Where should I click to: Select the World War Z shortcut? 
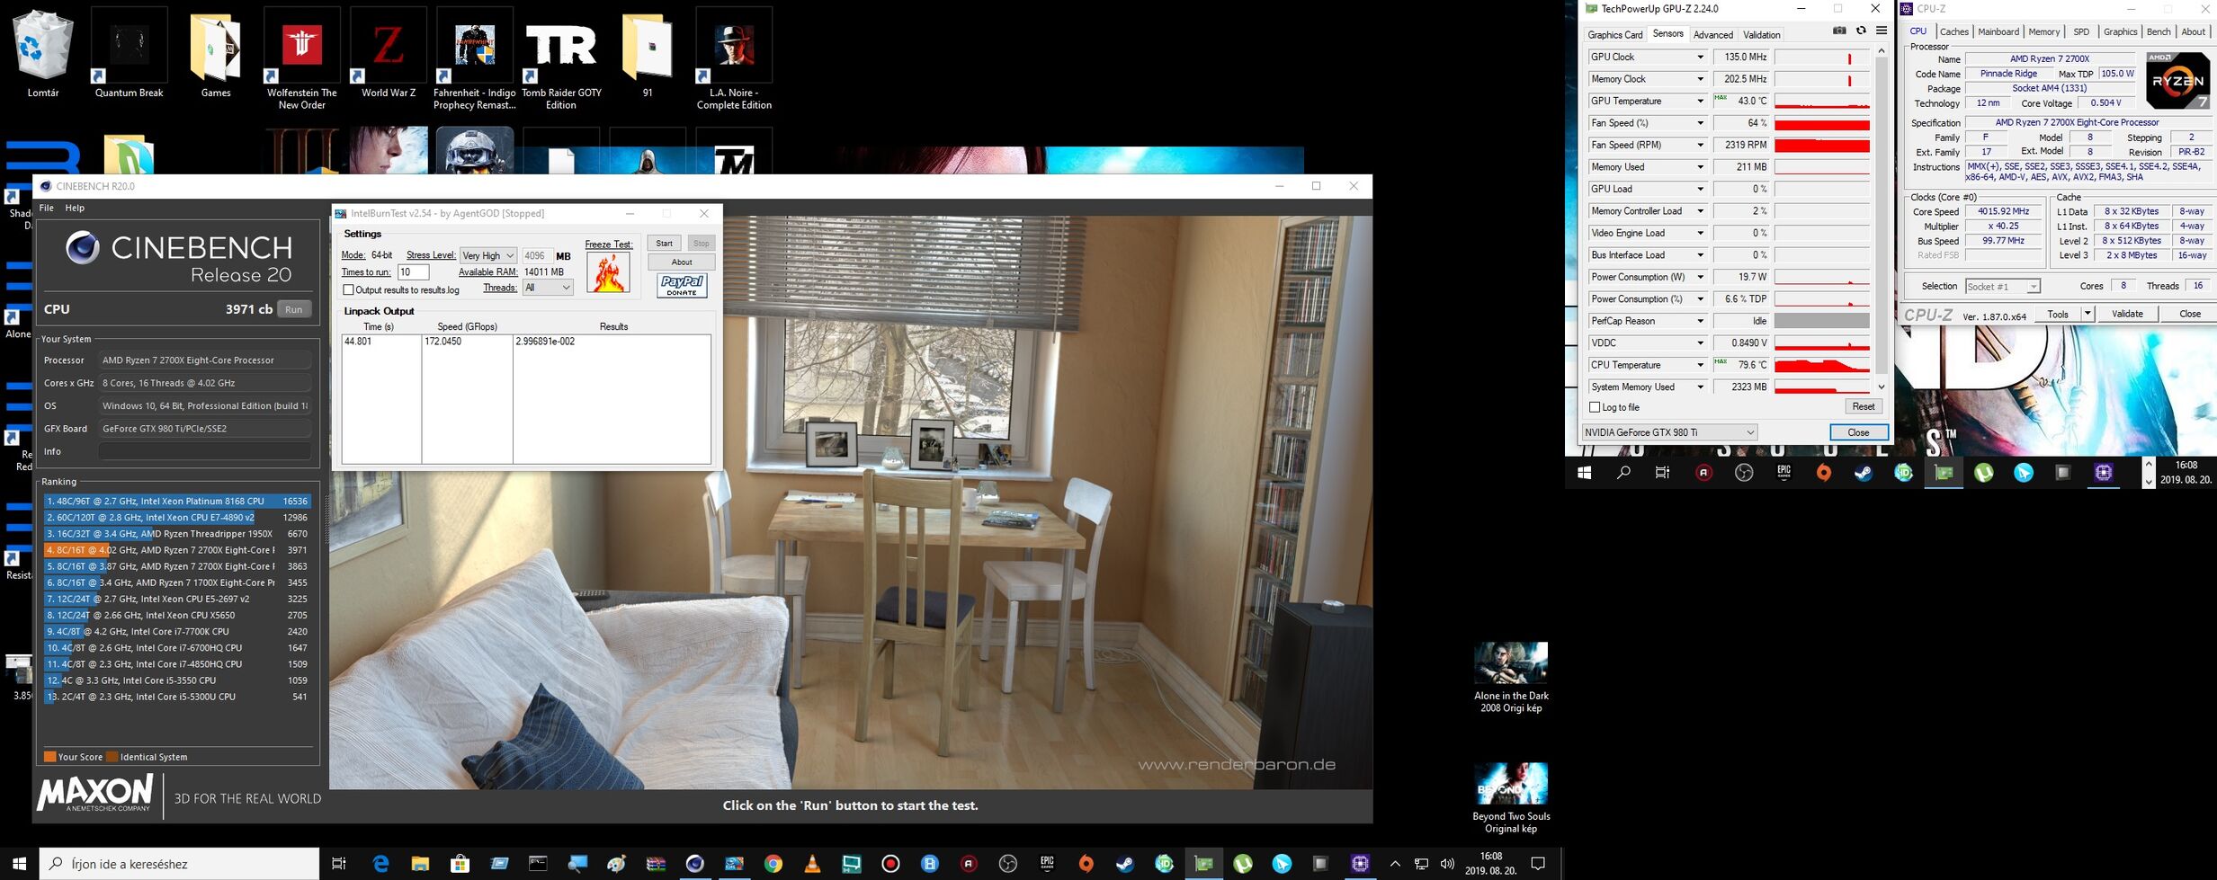click(x=389, y=54)
